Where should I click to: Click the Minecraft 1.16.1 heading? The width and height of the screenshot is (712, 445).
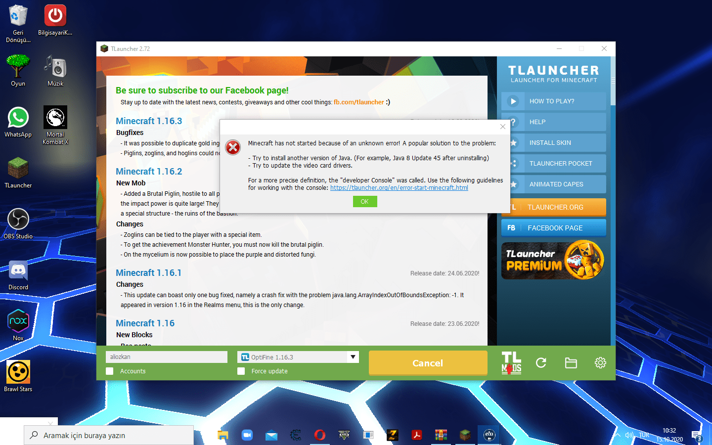(148, 273)
